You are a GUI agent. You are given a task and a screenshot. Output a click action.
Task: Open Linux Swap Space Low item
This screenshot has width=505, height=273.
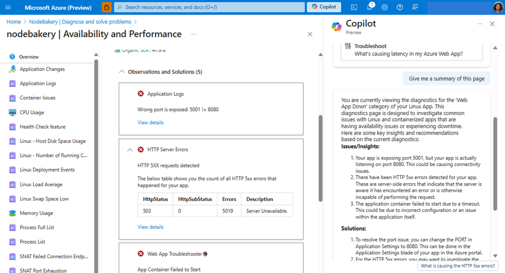click(44, 199)
